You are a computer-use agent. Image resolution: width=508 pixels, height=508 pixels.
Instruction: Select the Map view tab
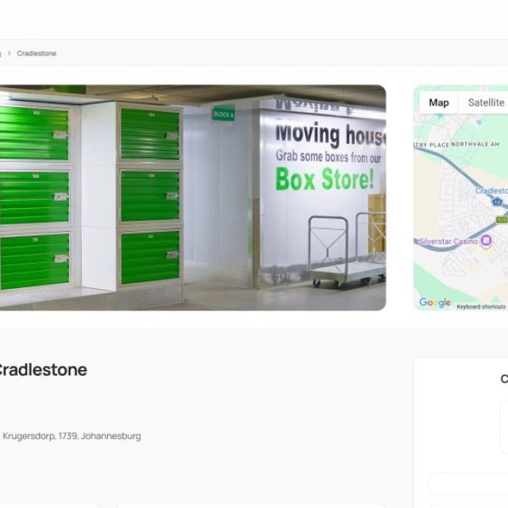tap(438, 102)
